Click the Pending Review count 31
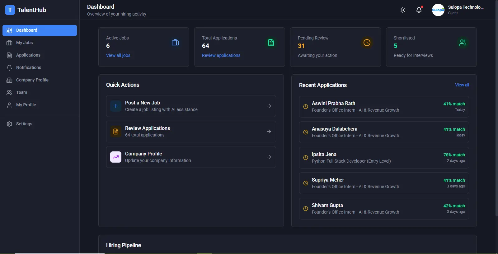The height and width of the screenshot is (254, 498). point(301,46)
